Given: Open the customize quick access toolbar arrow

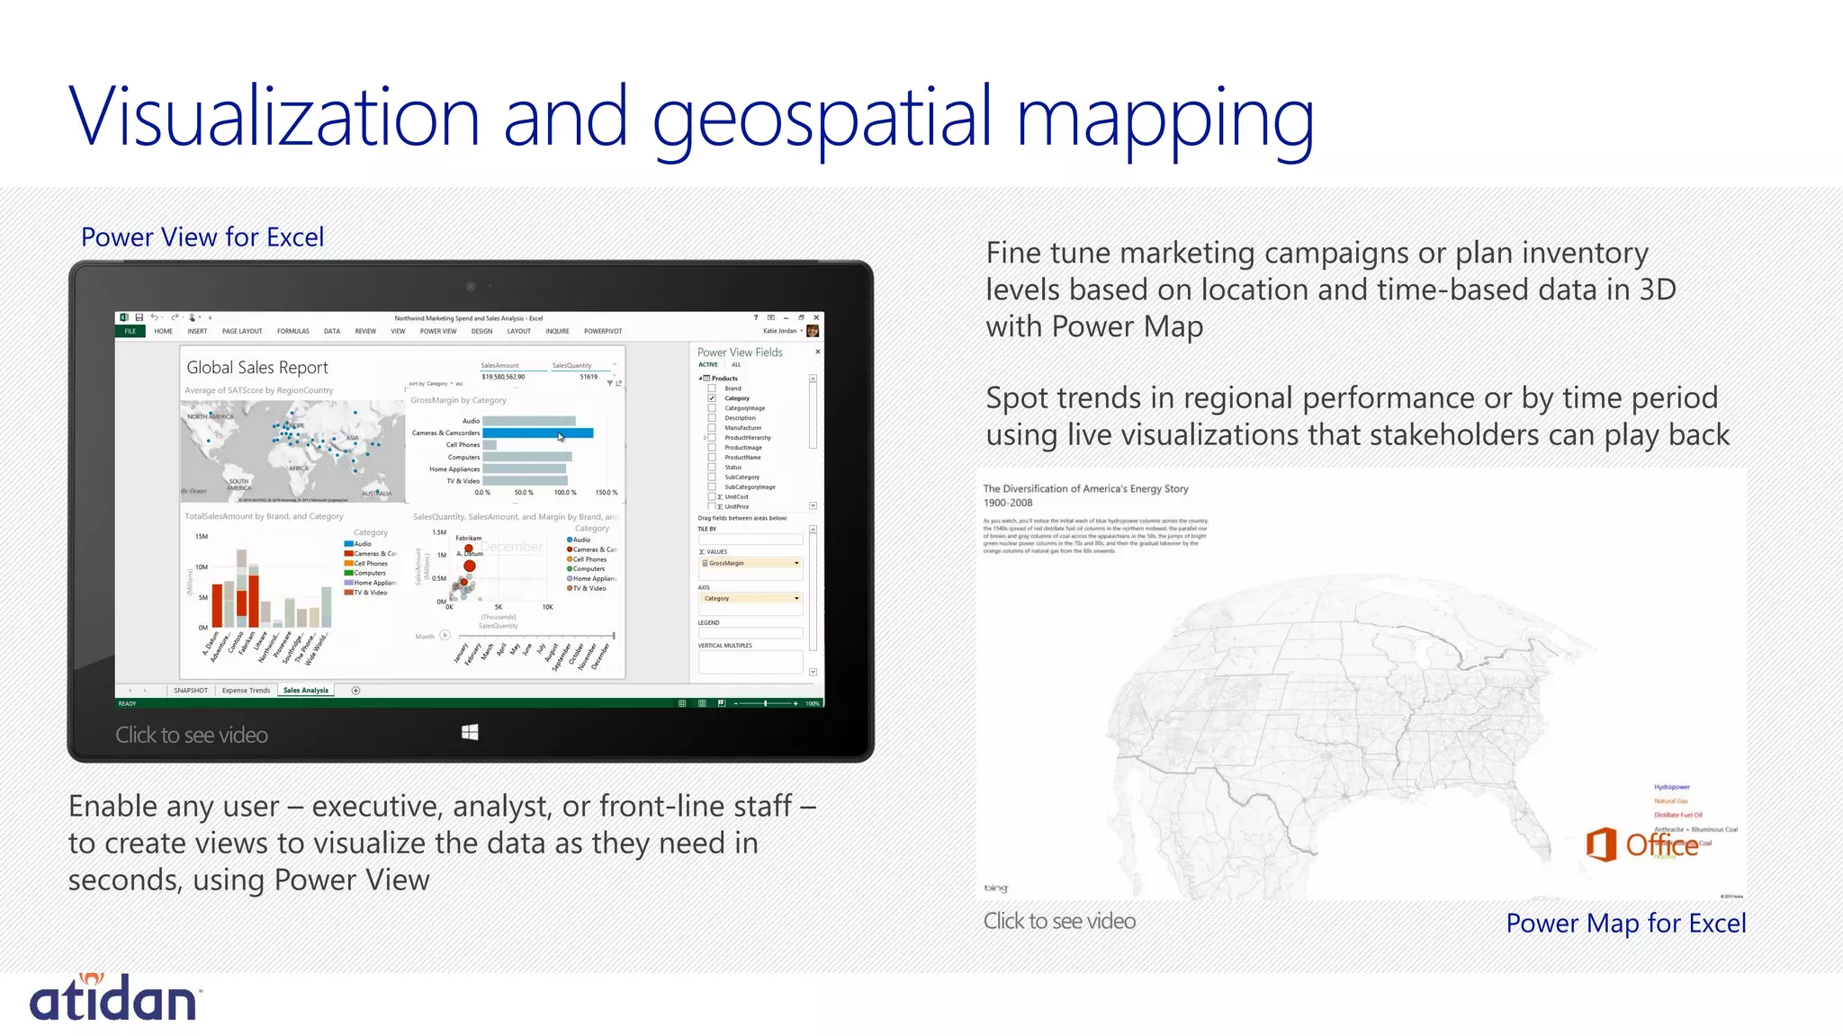Looking at the screenshot, I should [x=210, y=317].
